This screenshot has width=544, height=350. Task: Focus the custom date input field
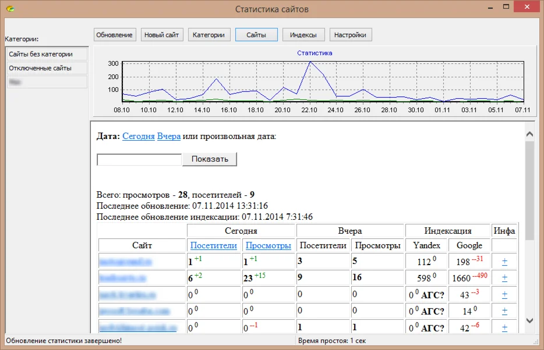click(x=139, y=159)
